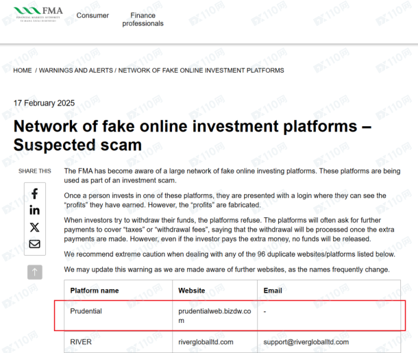The height and width of the screenshot is (353, 418).
Task: Click the back-to-top arrow button
Action: point(35,272)
